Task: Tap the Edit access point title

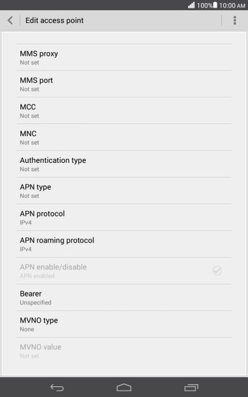Action: [x=55, y=20]
